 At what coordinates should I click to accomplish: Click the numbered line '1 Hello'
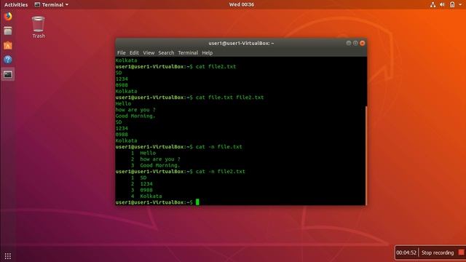pos(143,153)
